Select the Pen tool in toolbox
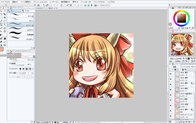196x124 pixels. click(1, 25)
